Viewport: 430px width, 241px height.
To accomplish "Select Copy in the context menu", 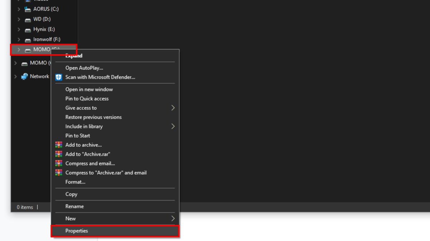I will click(71, 194).
